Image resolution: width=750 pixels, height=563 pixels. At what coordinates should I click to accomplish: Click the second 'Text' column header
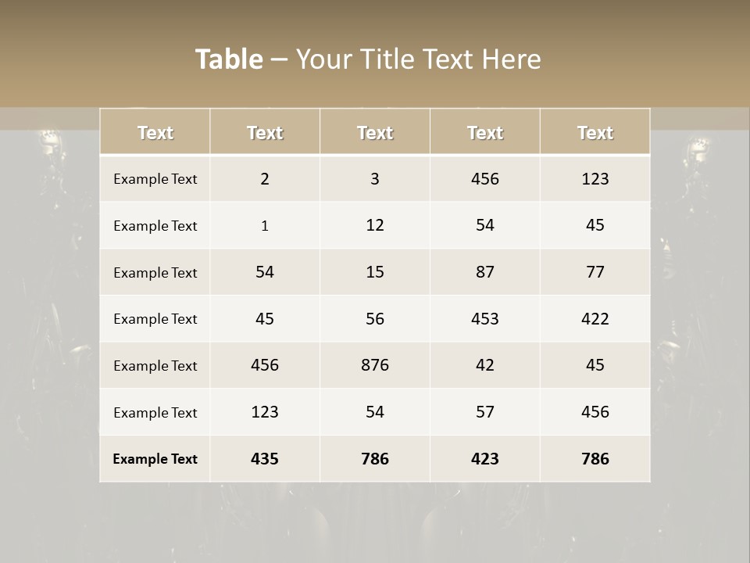click(x=265, y=131)
